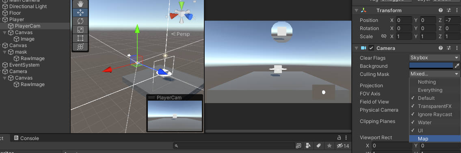Click the PlayerCam preview thumbnail image

click(x=175, y=116)
